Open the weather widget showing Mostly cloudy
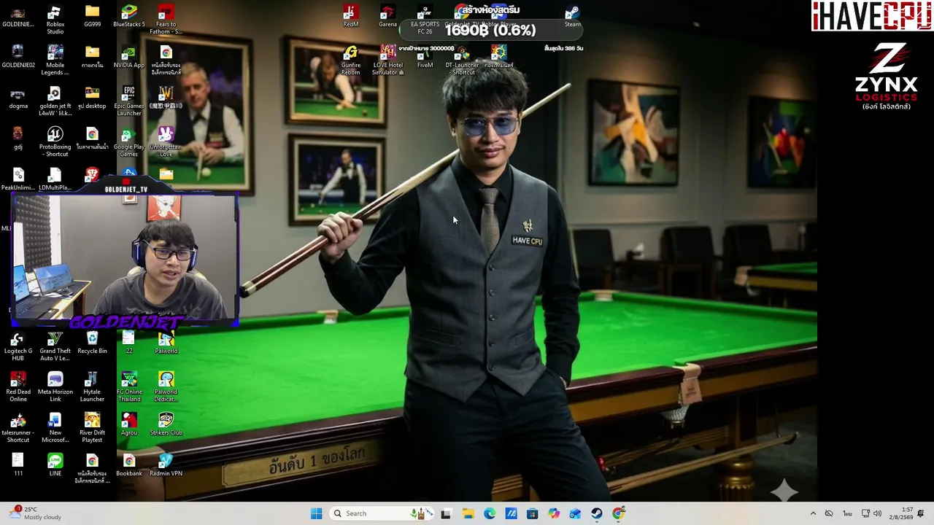 click(x=36, y=513)
